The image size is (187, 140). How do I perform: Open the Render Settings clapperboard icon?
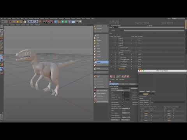51,22
